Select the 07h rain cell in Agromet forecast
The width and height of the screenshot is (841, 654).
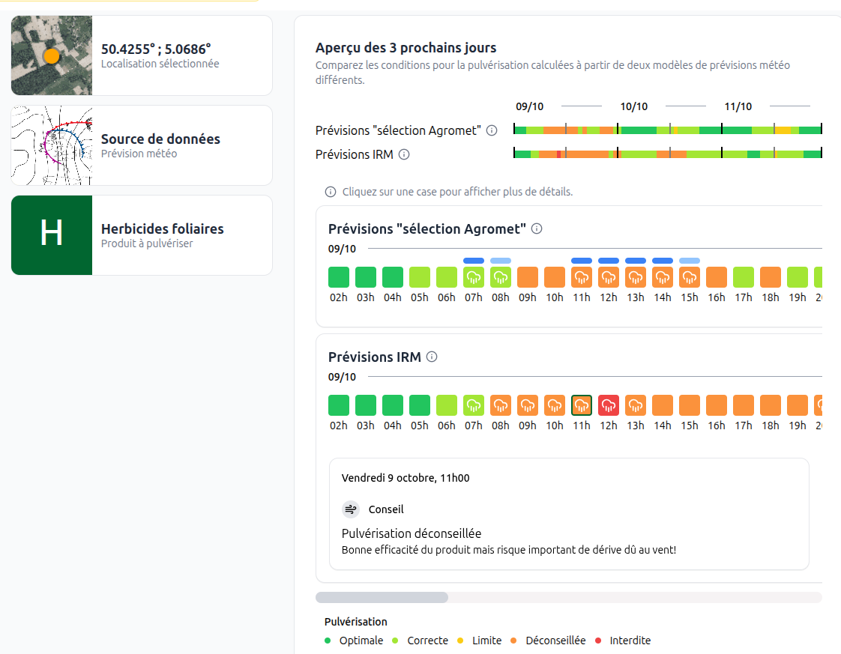click(x=474, y=277)
